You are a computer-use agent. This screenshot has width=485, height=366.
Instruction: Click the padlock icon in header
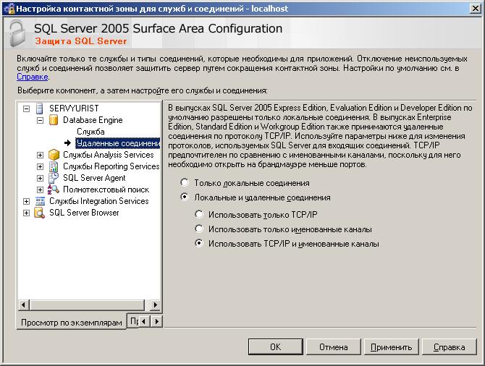[17, 33]
